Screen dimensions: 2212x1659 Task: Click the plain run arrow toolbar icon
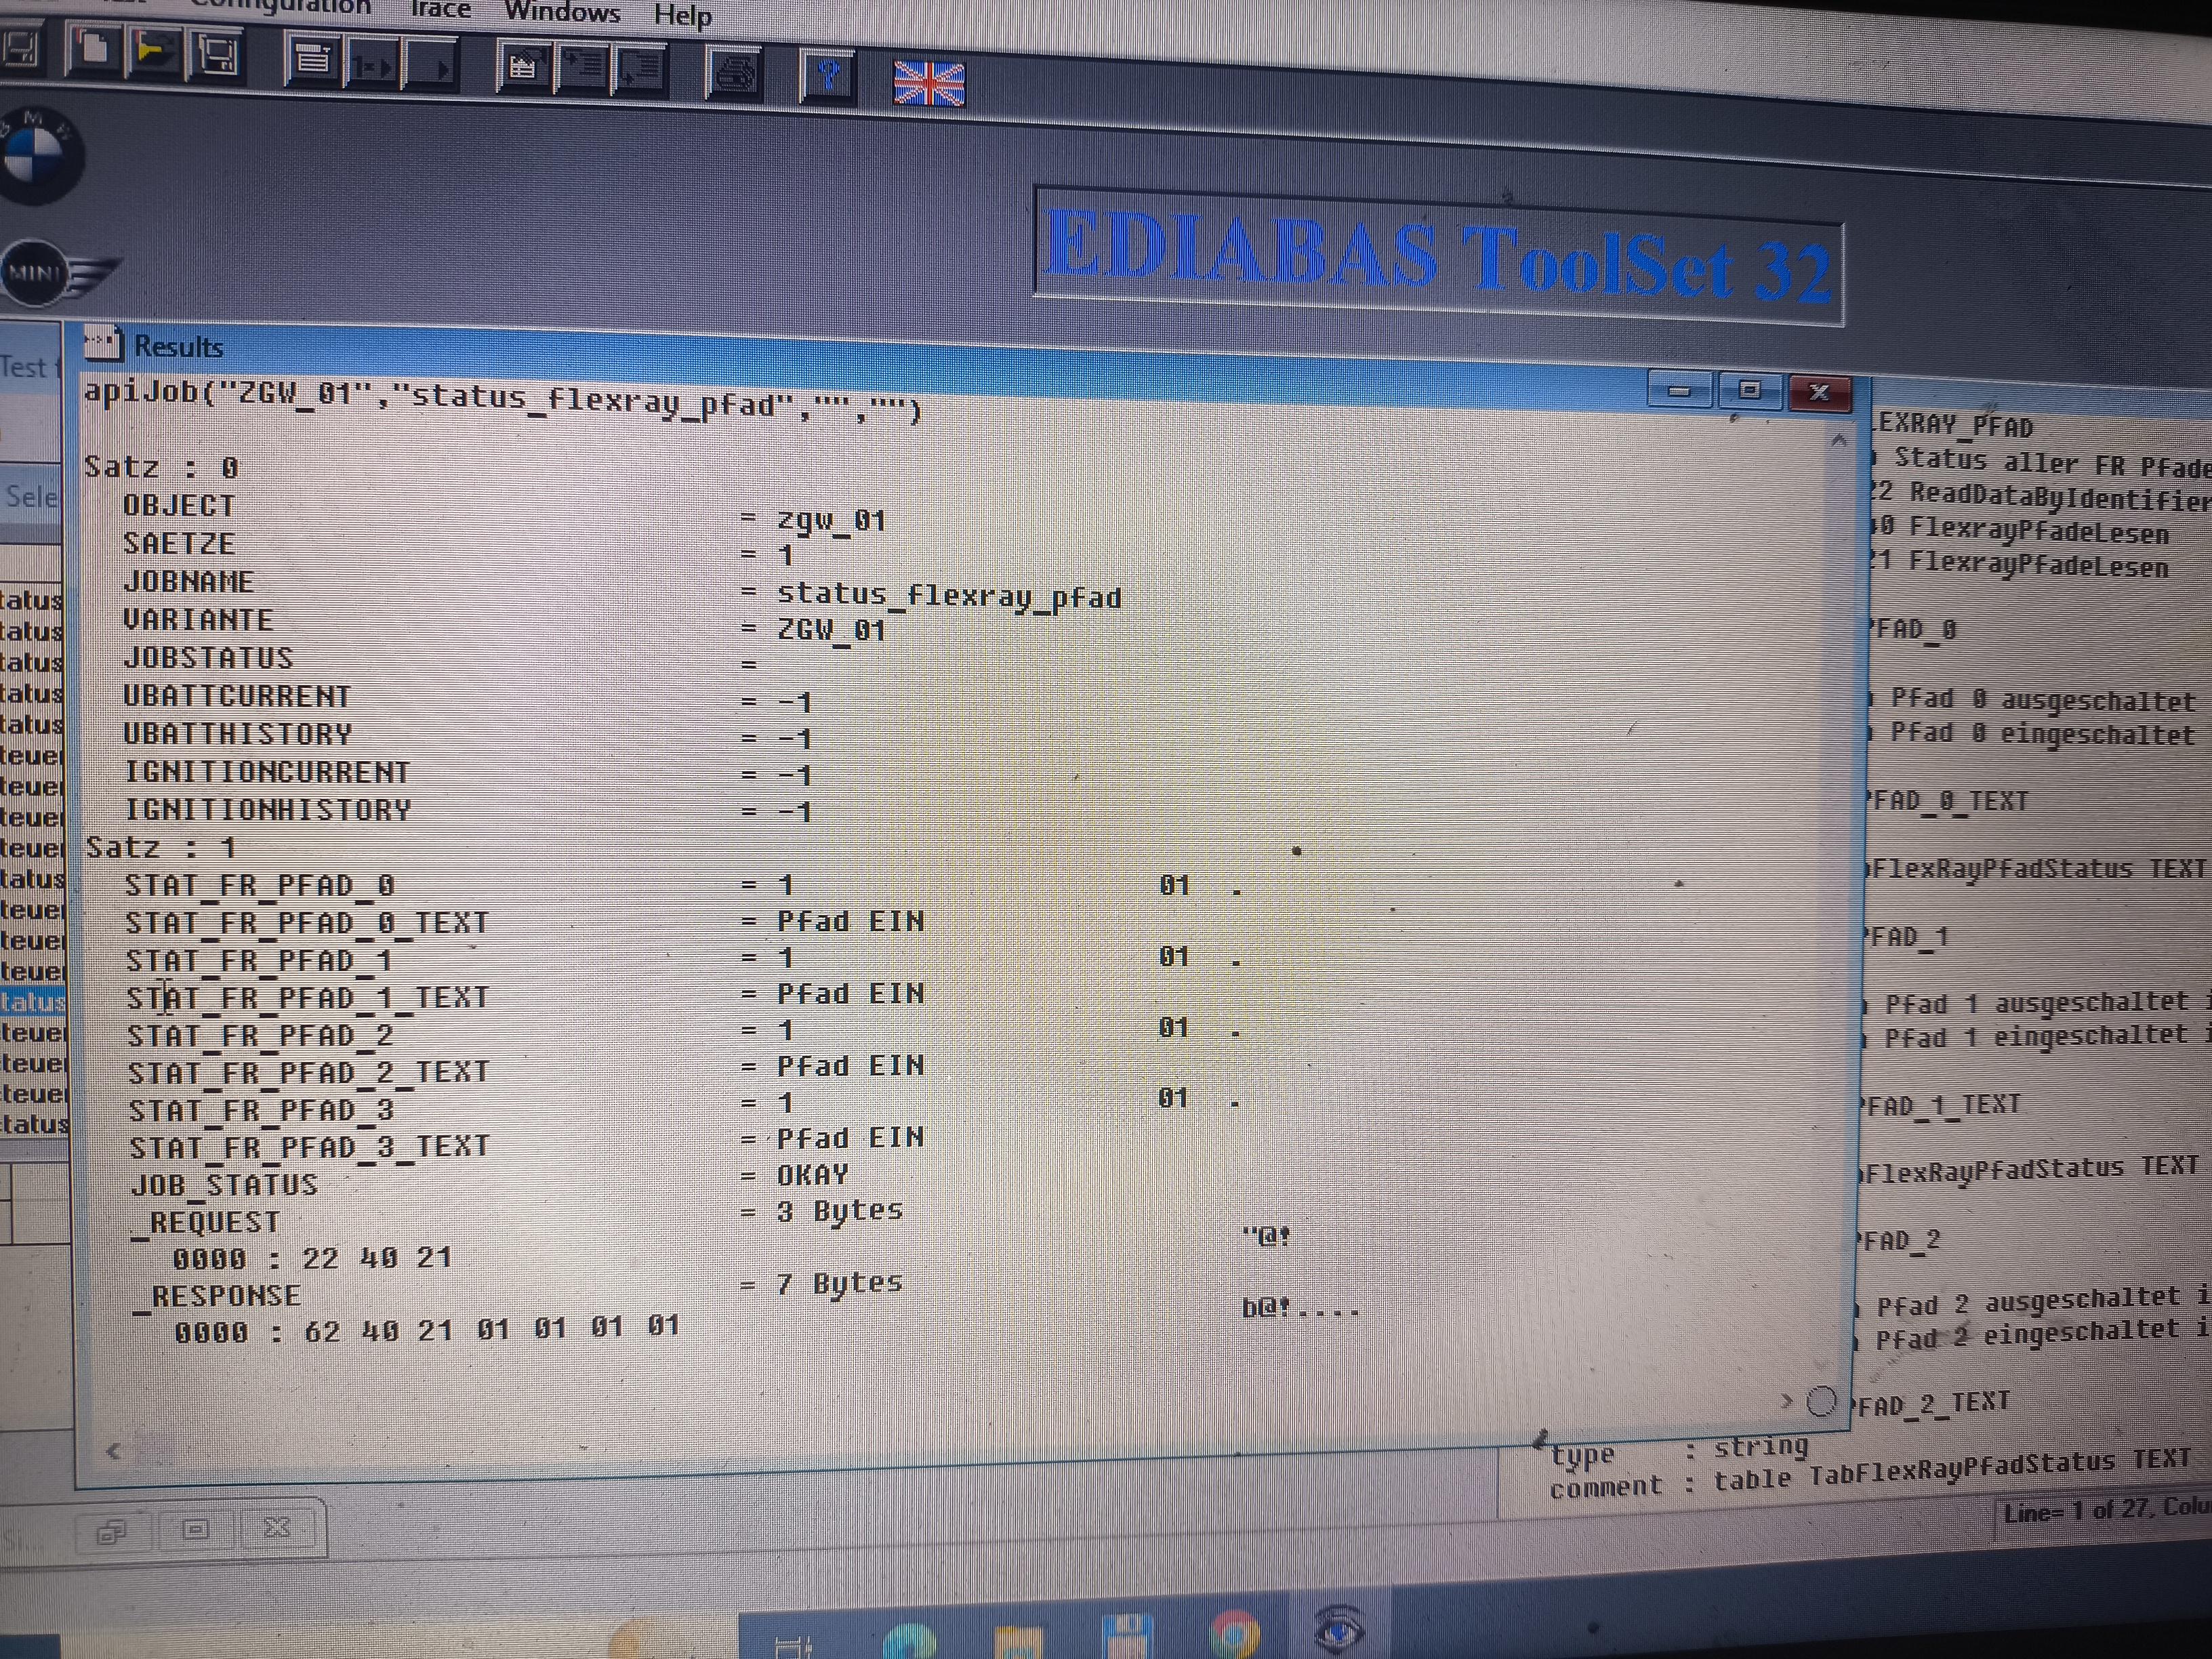430,66
